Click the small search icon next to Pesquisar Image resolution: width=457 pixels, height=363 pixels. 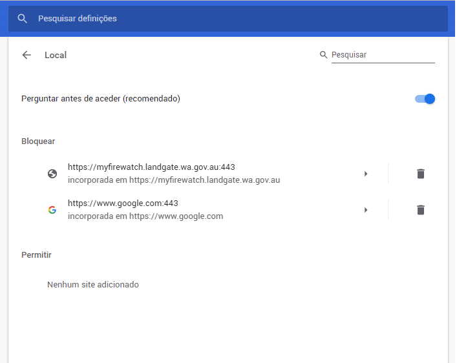click(x=323, y=54)
